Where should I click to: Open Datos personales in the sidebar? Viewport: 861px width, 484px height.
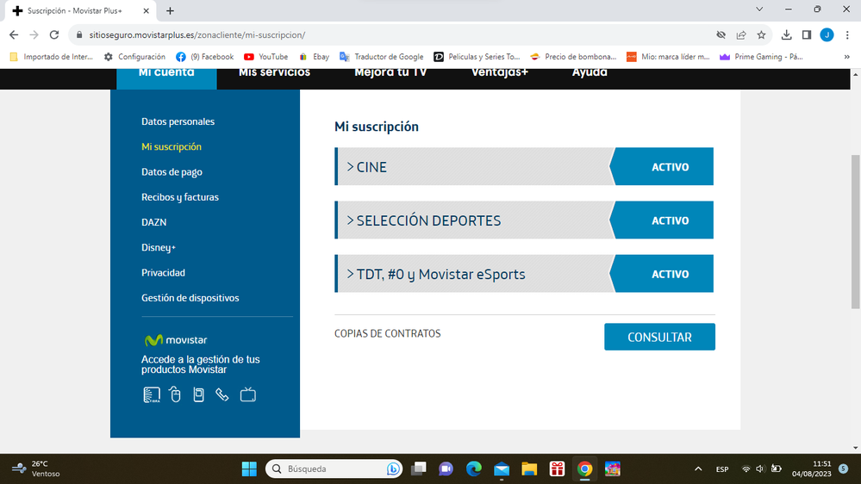(x=178, y=121)
